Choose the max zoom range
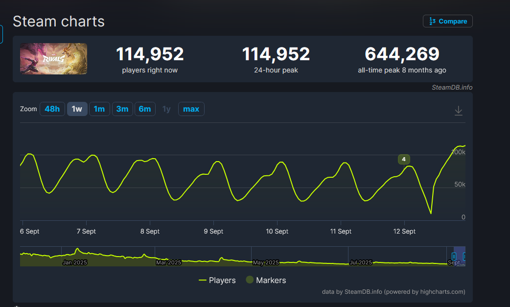Image resolution: width=510 pixels, height=307 pixels. pos(191,109)
